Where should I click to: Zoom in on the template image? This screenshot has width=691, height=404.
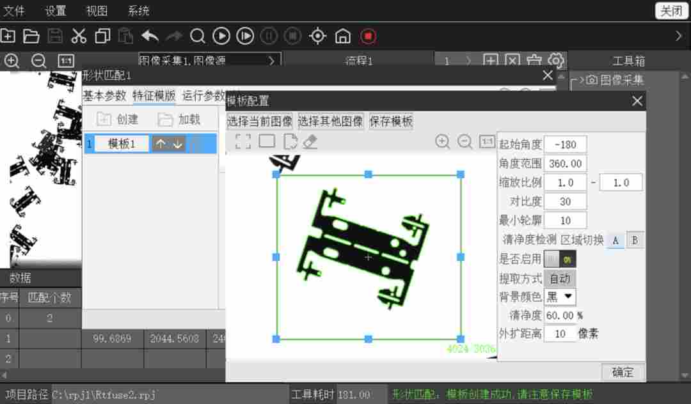click(x=443, y=142)
